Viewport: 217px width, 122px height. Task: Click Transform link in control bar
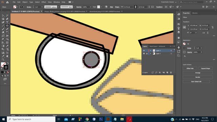pos(159,7)
